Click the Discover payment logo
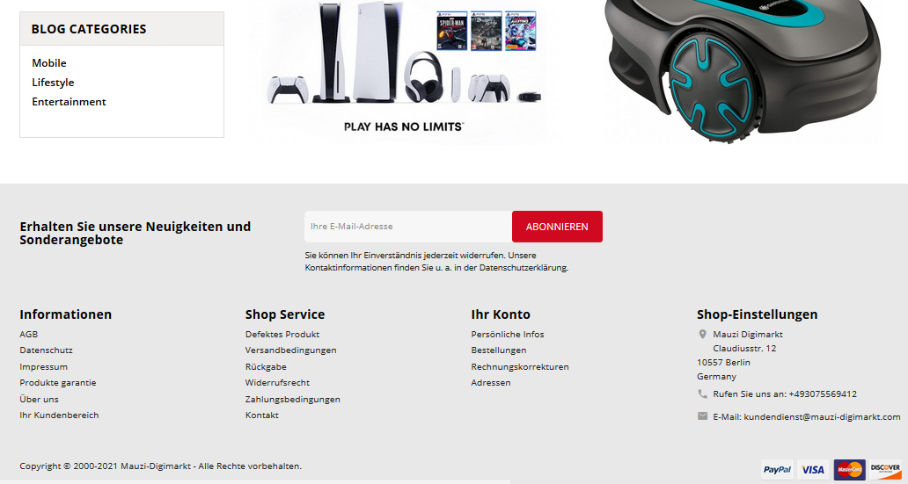Image resolution: width=908 pixels, height=484 pixels. pyautogui.click(x=885, y=470)
